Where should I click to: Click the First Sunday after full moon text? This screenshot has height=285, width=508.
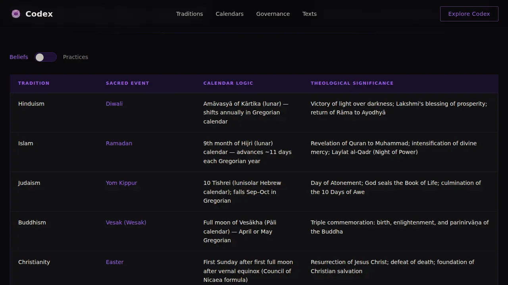pos(248,271)
